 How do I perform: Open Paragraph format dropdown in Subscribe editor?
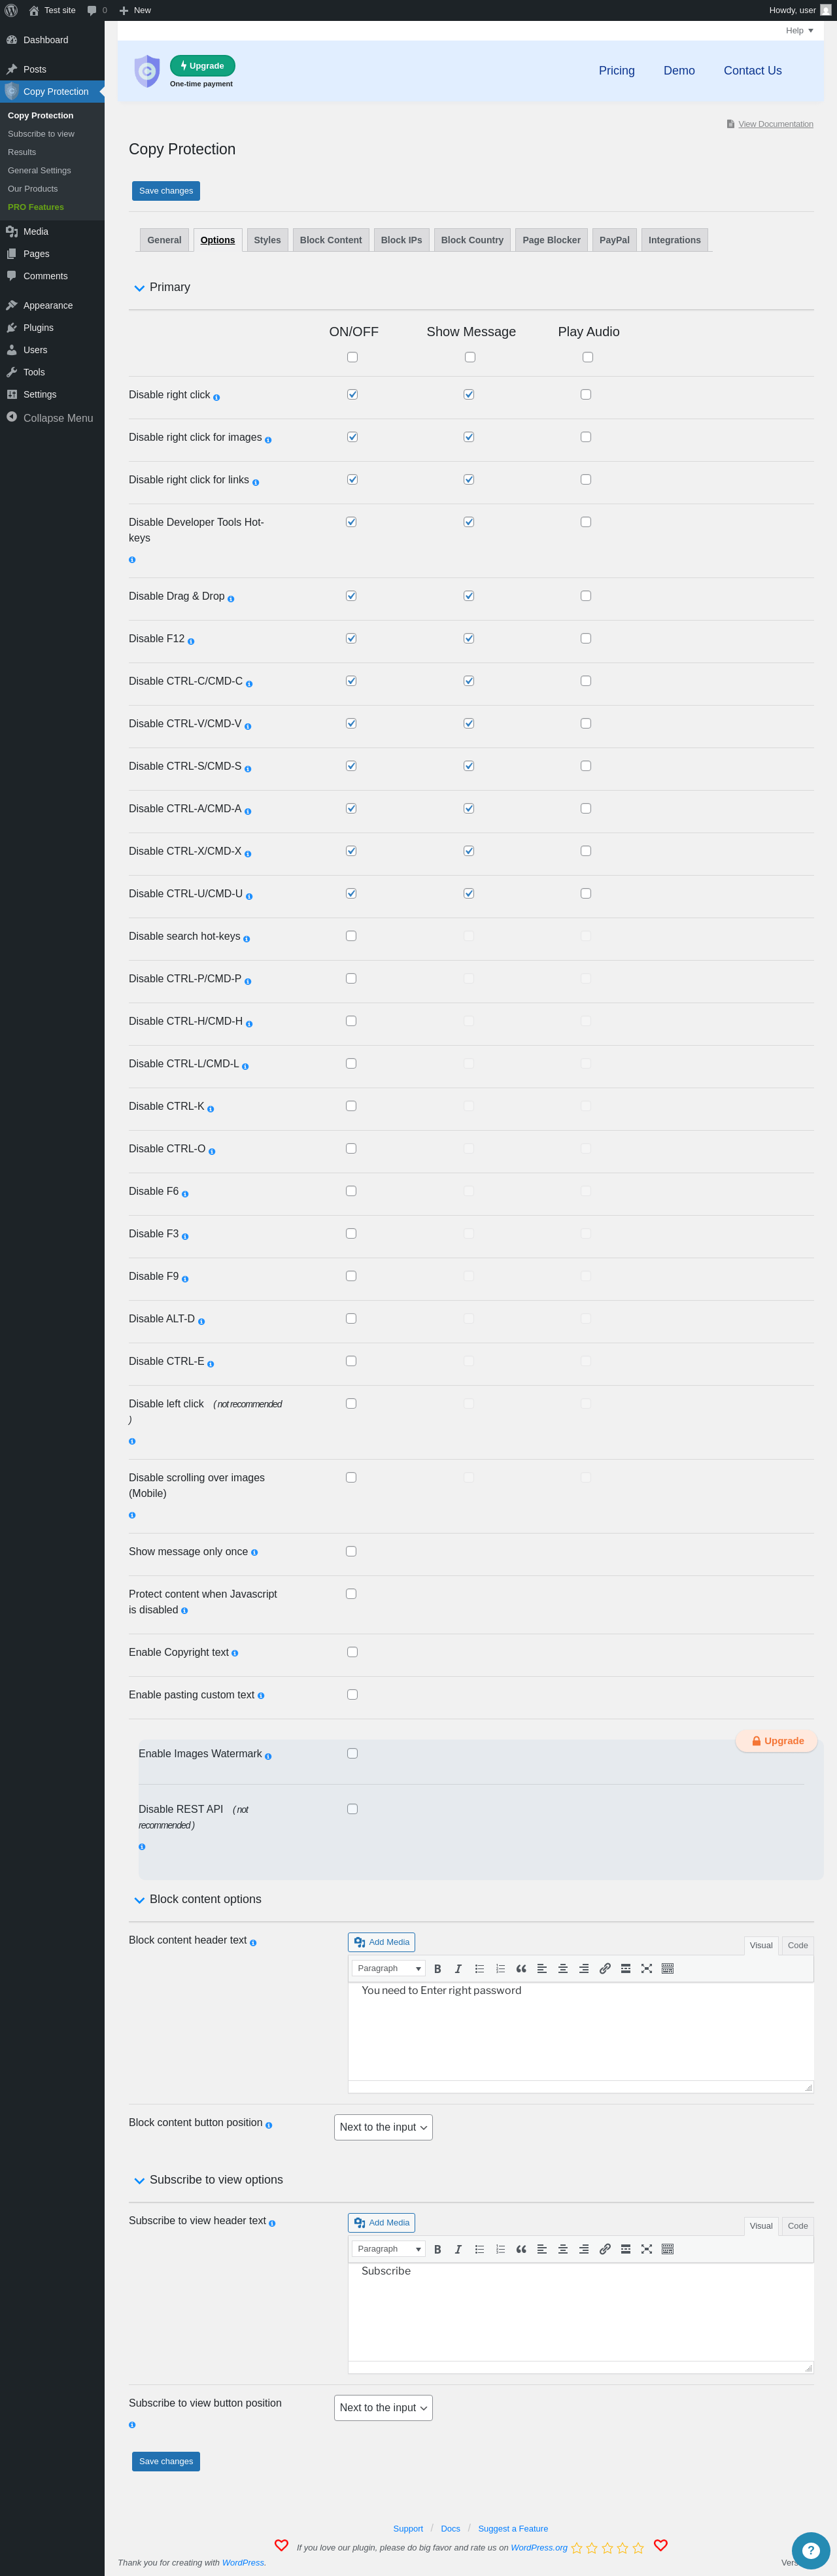389,2249
